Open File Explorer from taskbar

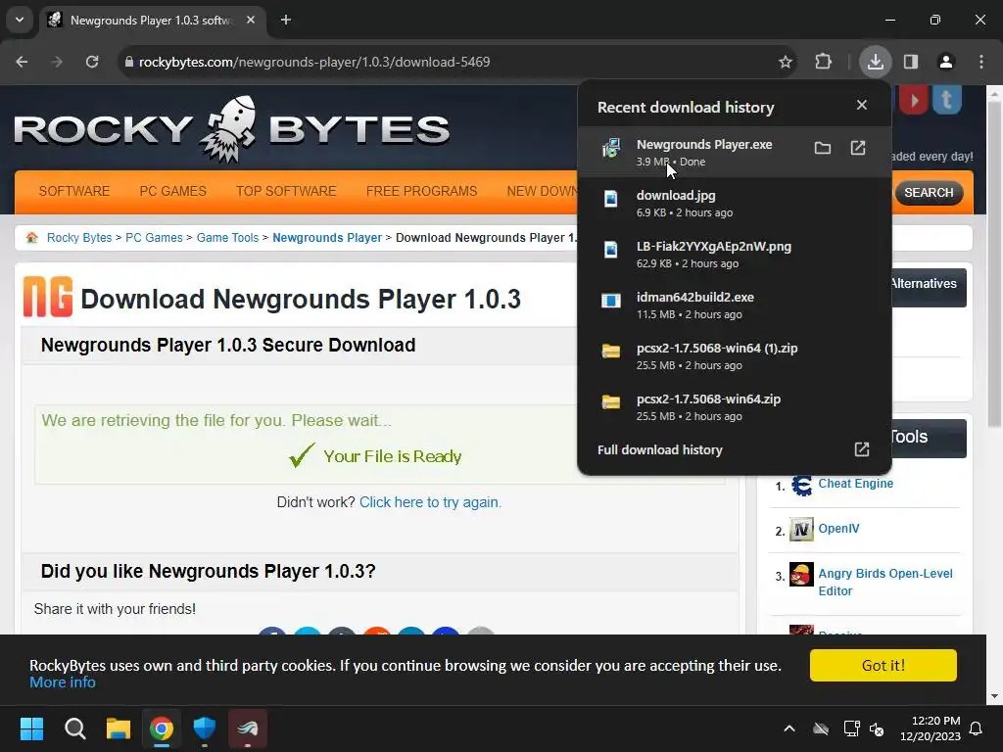click(119, 728)
